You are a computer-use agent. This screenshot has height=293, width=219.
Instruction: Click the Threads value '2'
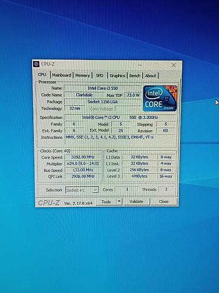[x=166, y=190]
